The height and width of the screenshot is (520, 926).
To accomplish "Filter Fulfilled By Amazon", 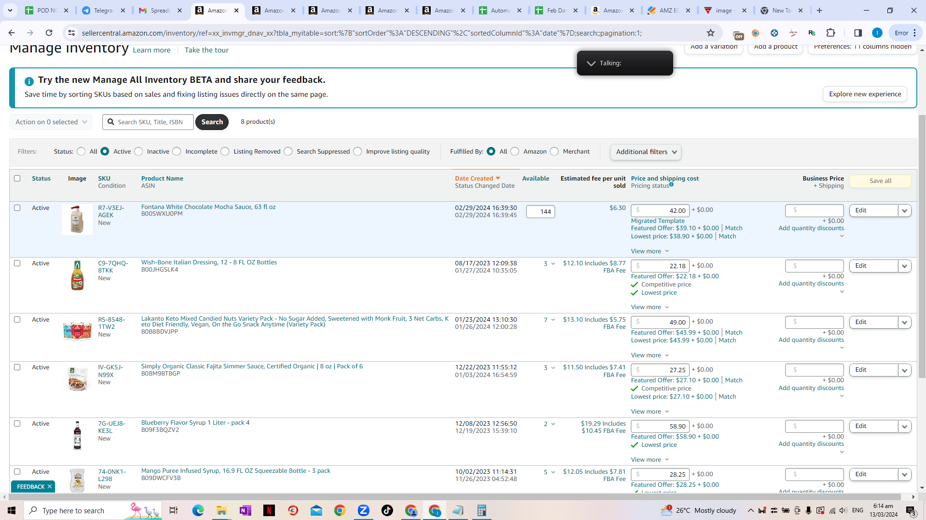I will [x=515, y=151].
